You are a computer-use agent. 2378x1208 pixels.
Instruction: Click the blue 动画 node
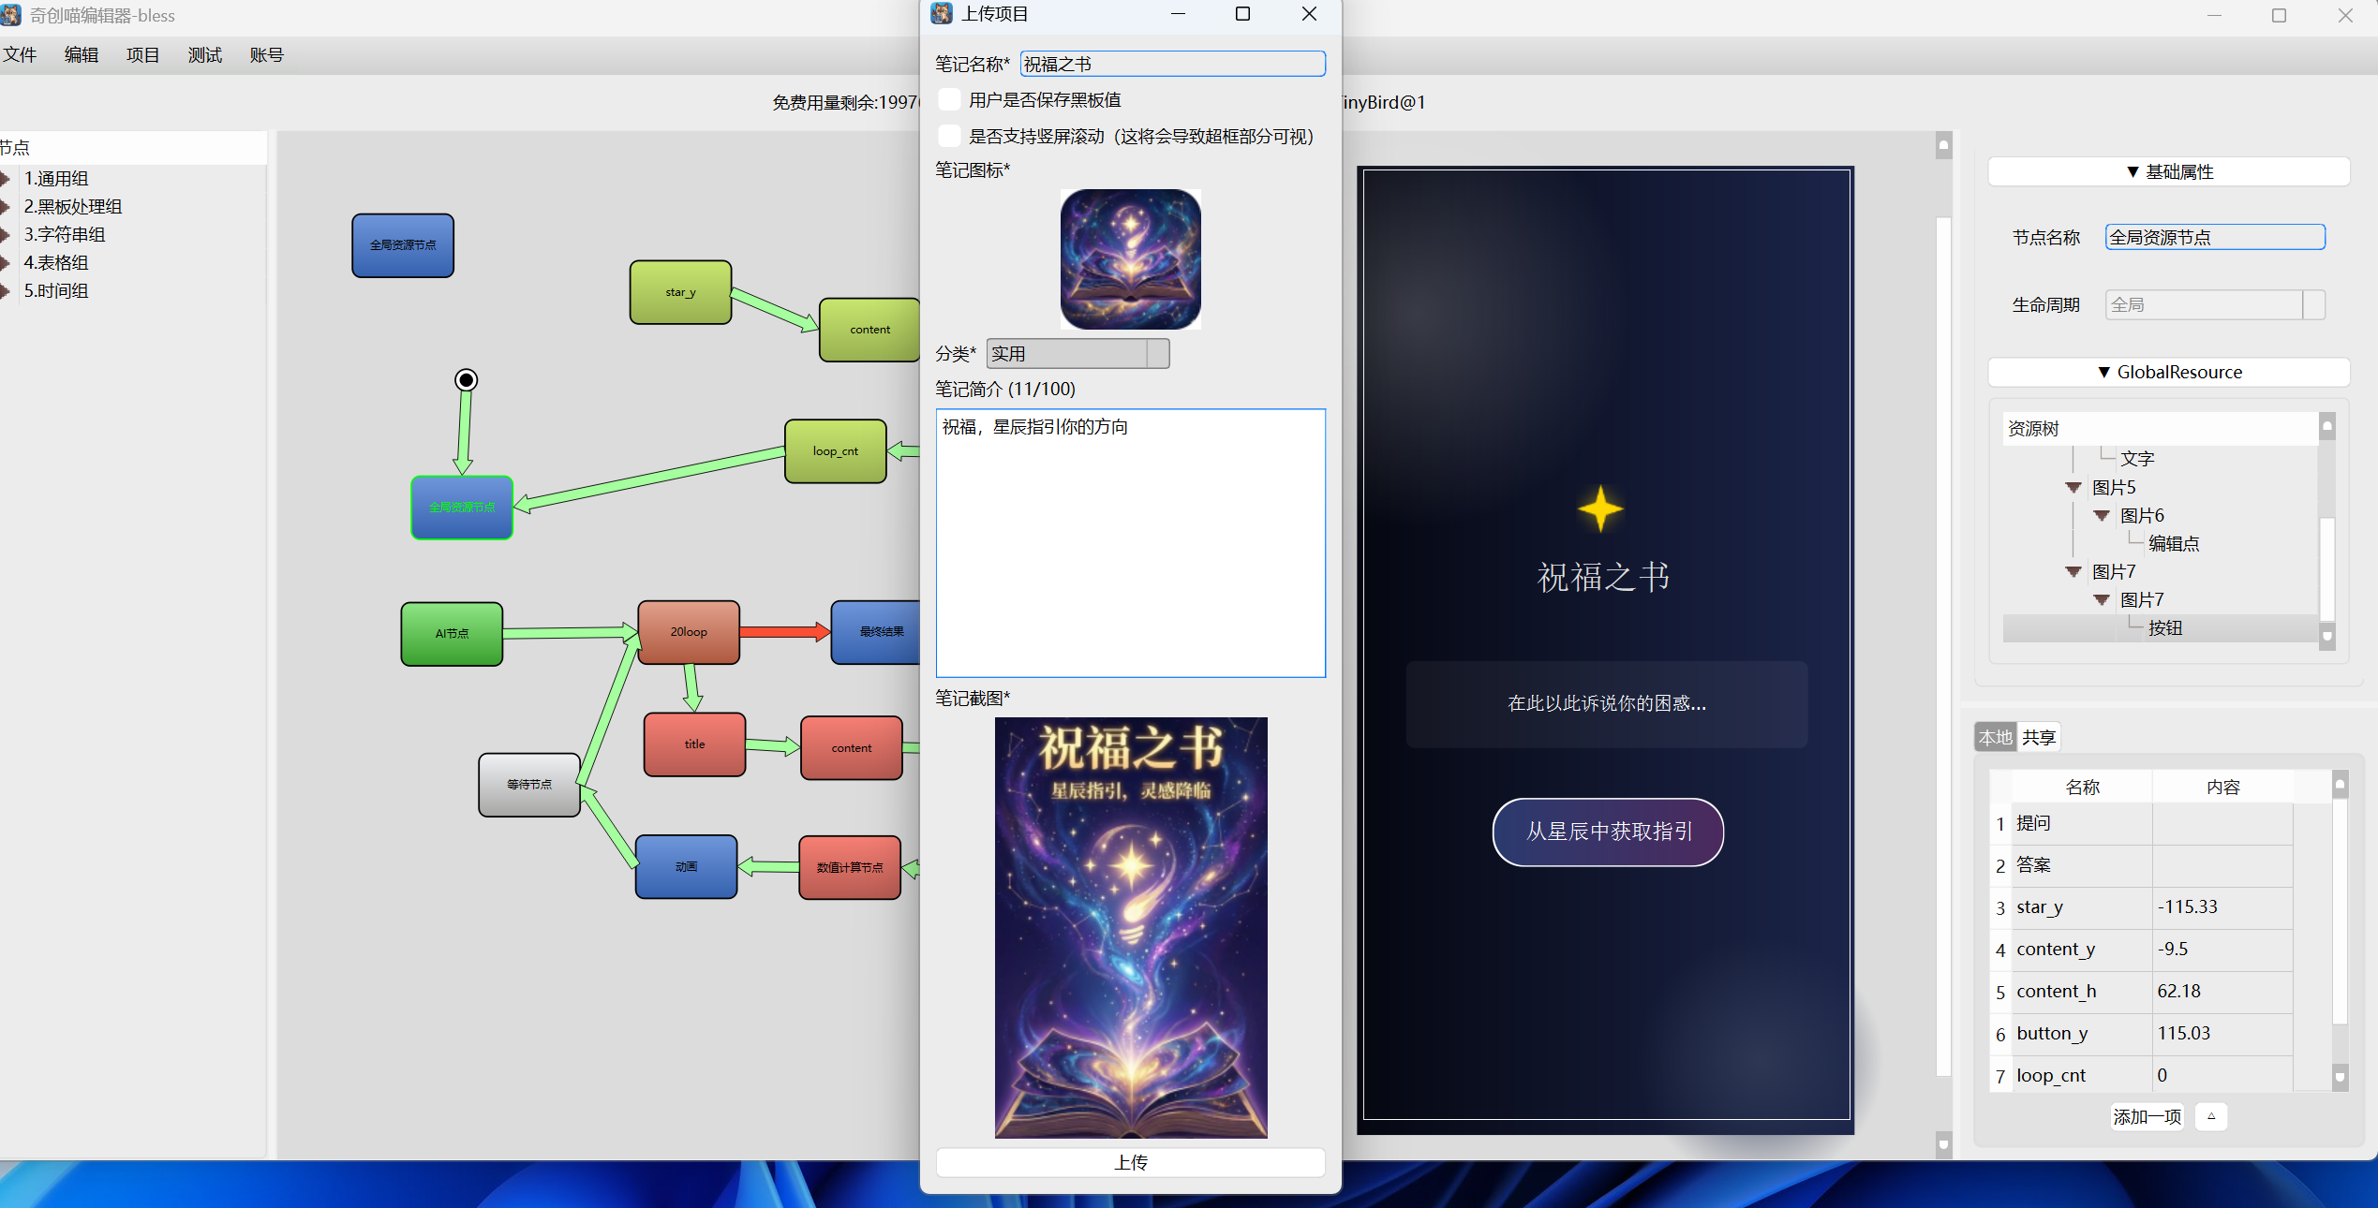[685, 866]
